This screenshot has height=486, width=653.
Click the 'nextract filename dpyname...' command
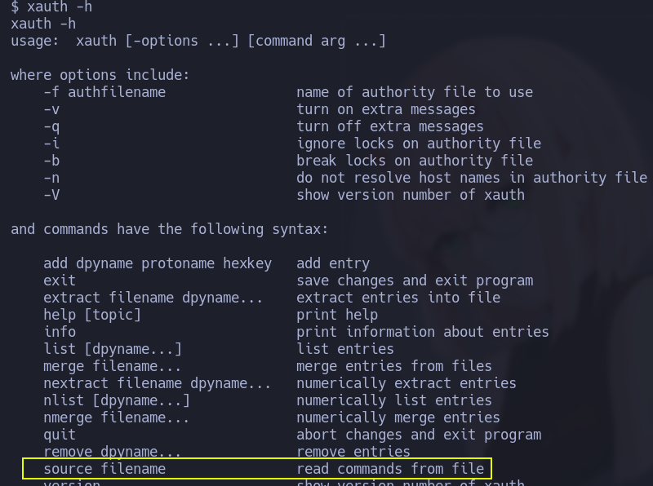tap(158, 383)
